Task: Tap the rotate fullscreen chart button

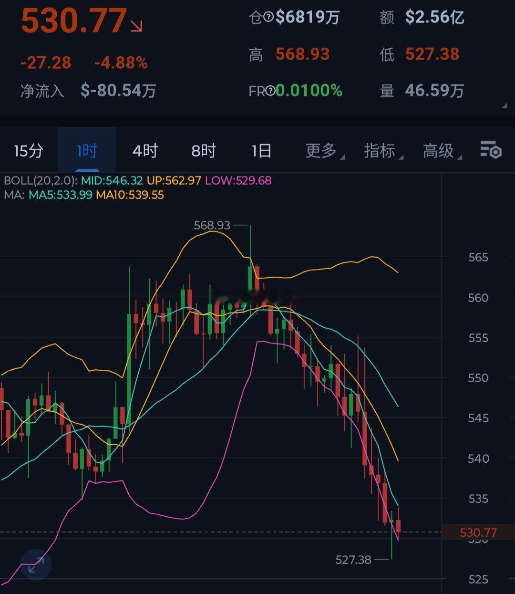Action: coord(36,564)
